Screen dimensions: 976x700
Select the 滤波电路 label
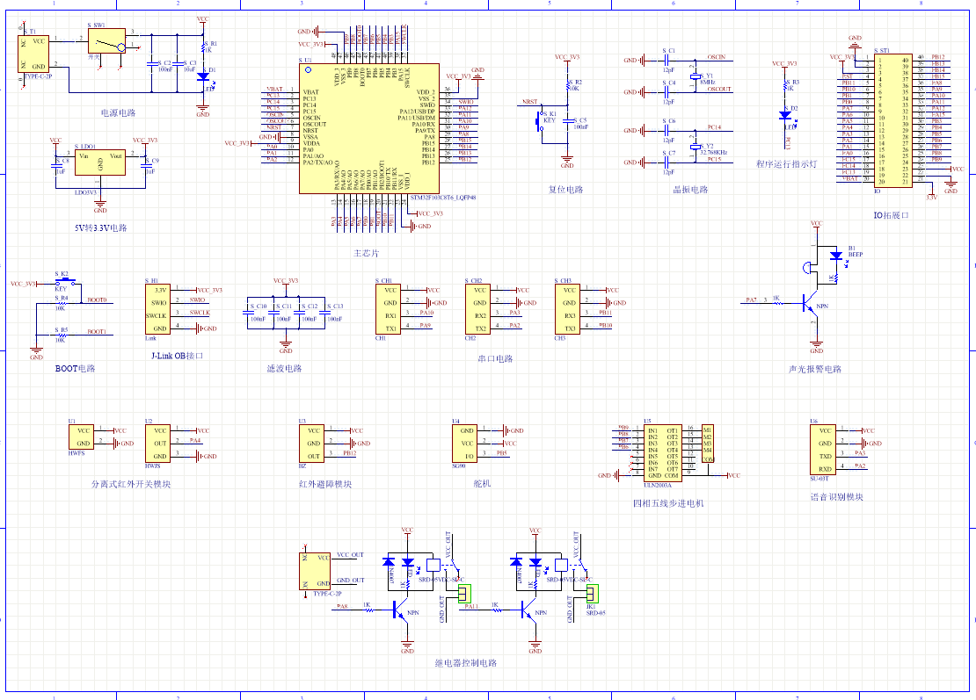285,368
